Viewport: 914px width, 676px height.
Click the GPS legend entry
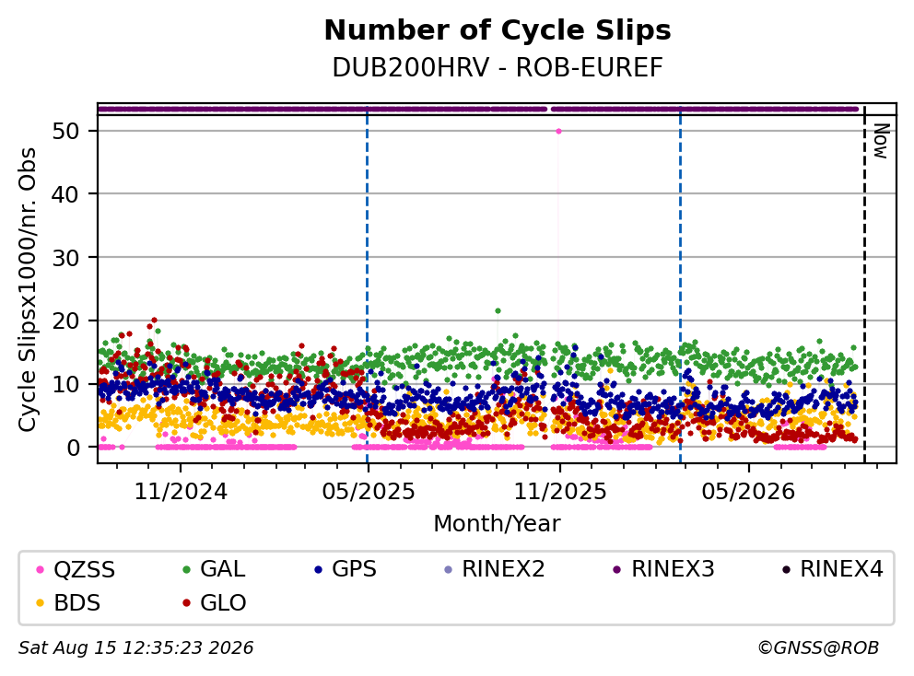coord(346,569)
